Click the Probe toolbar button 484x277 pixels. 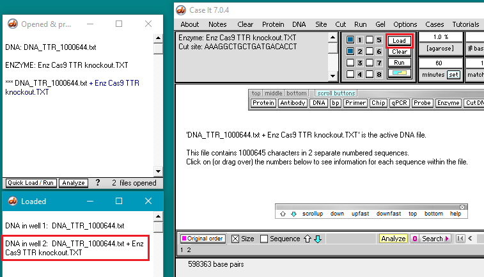(x=422, y=103)
